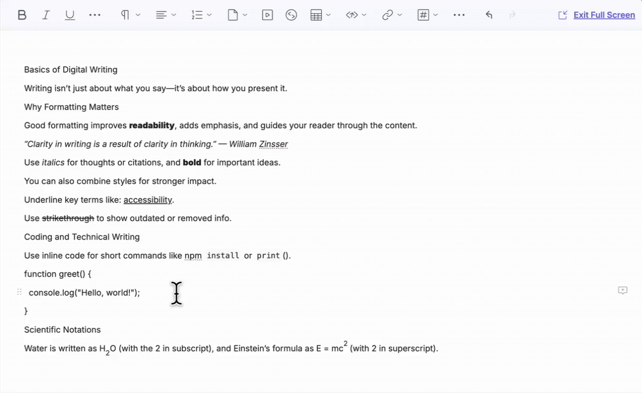This screenshot has width=642, height=393.
Task: Open the toolbar overflow menu
Action: click(x=459, y=15)
